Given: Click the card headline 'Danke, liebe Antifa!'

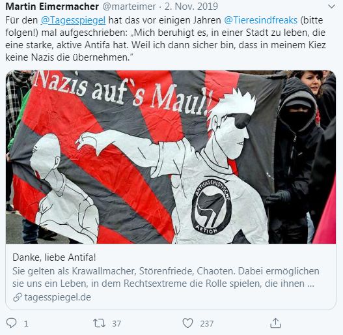Looking at the screenshot, I should click(x=54, y=257).
